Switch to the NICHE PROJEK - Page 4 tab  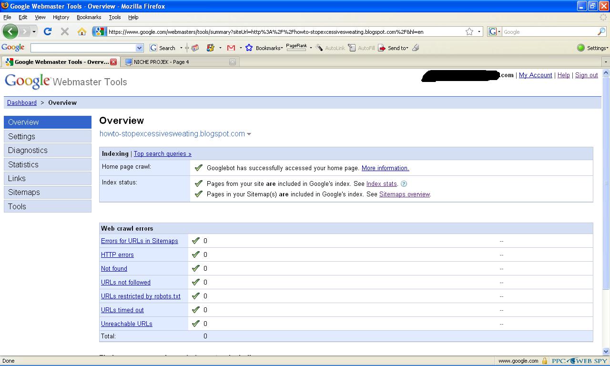179,62
